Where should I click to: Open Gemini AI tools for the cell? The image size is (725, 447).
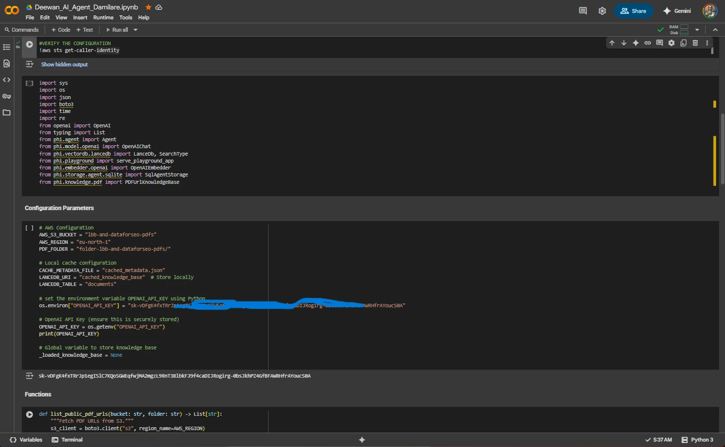click(x=636, y=43)
